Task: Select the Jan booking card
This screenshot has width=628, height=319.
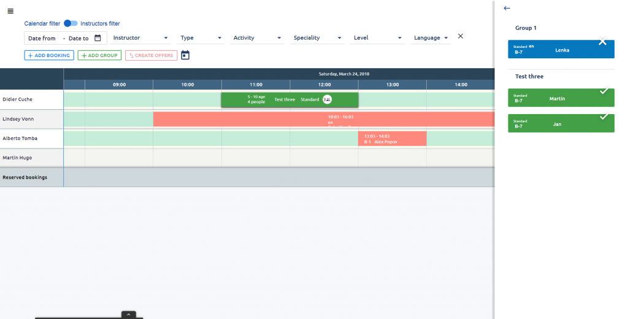Action: (561, 123)
